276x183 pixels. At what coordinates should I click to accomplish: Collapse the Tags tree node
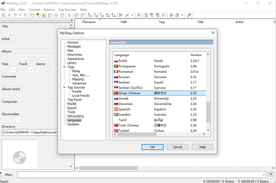pyautogui.click(x=64, y=67)
